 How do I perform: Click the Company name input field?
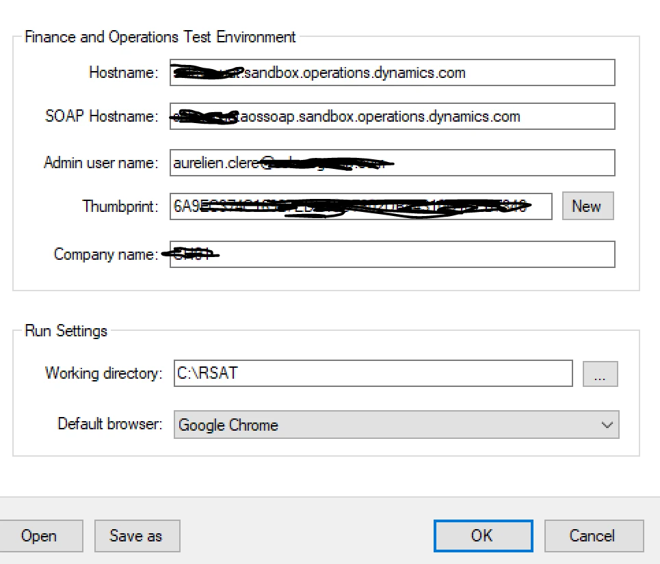392,254
